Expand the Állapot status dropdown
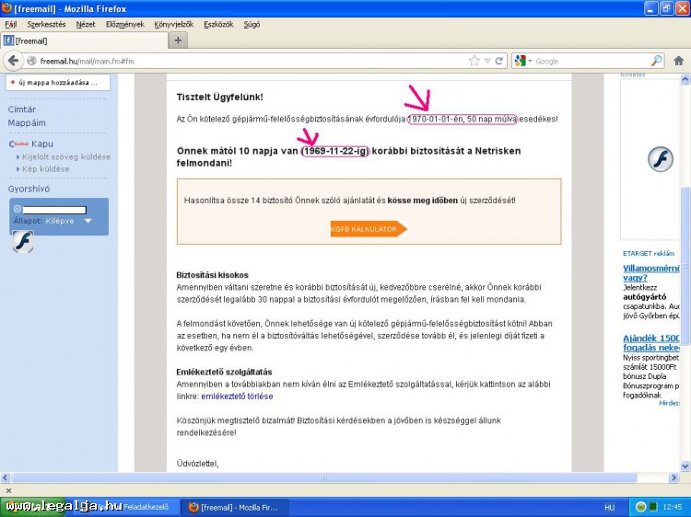Viewport: 691px width, 517px height. [88, 221]
